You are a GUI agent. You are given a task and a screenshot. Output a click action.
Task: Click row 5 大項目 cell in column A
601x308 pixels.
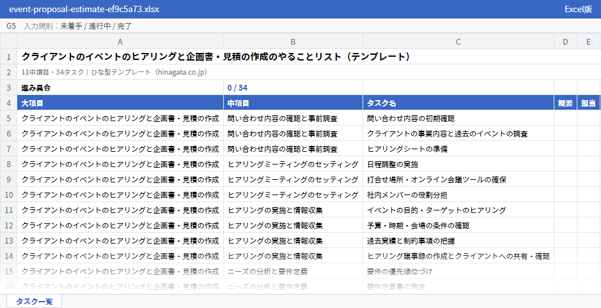[x=120, y=119]
